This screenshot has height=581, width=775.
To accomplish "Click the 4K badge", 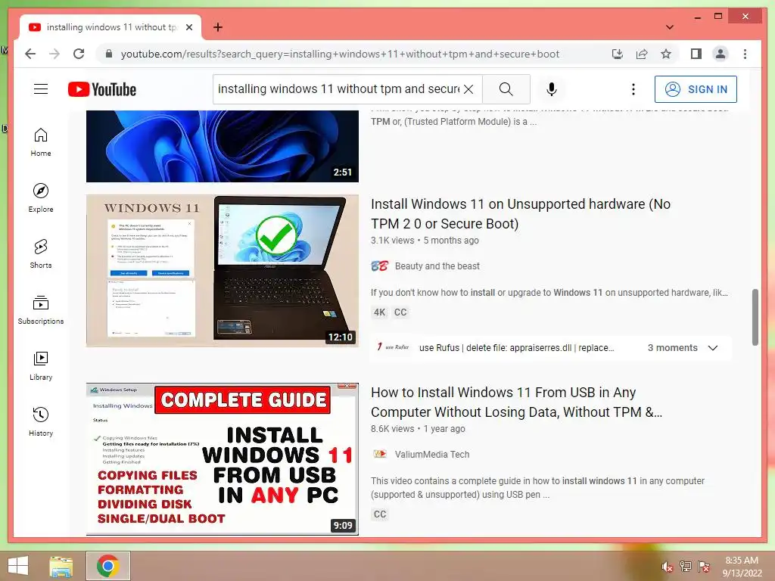I will coord(379,312).
